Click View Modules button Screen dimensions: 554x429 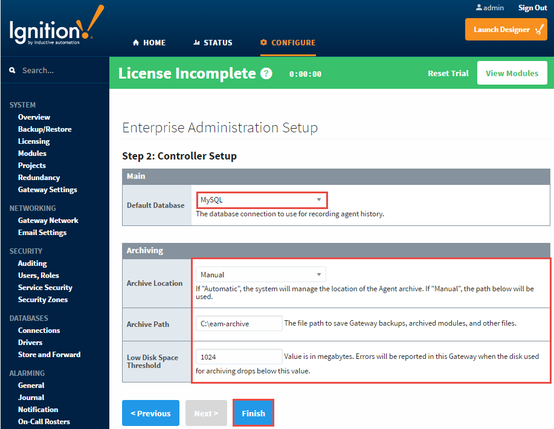512,73
